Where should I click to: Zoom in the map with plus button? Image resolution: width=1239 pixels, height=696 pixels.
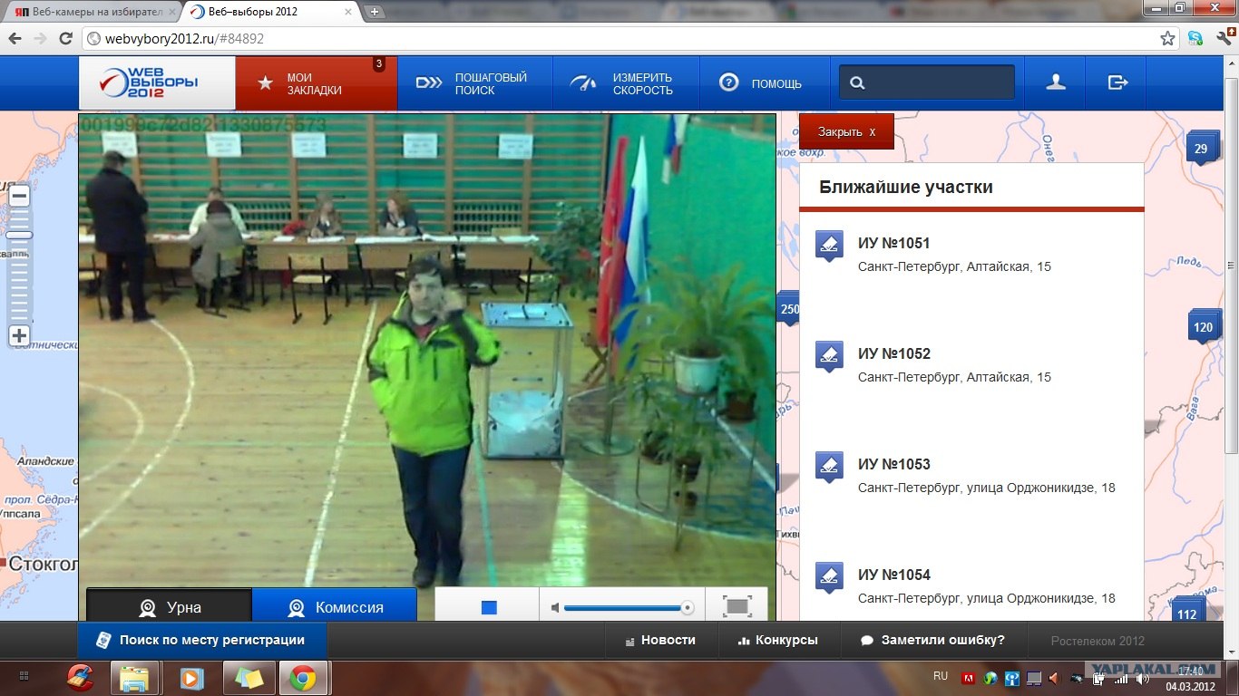(19, 335)
